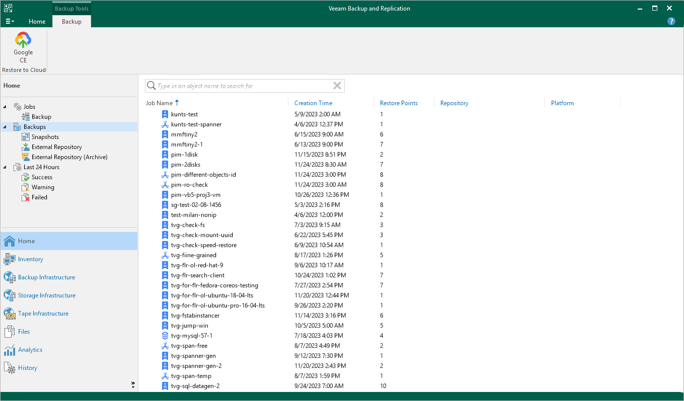The height and width of the screenshot is (401, 684).
Task: Select the Backup item under Jobs
Action: [x=41, y=117]
